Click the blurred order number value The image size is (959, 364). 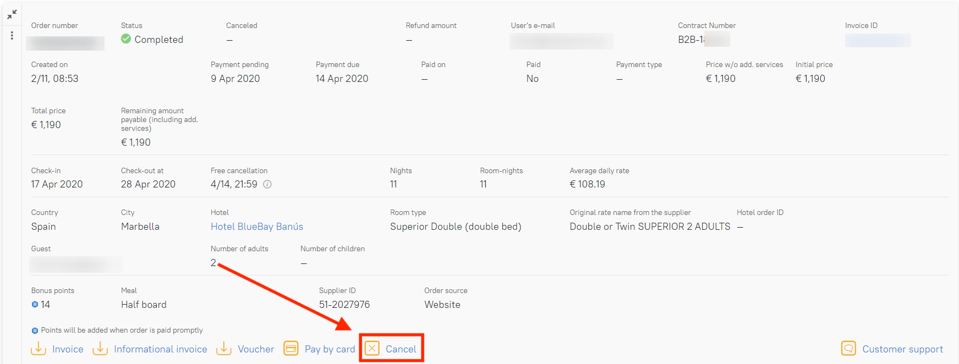(65, 43)
